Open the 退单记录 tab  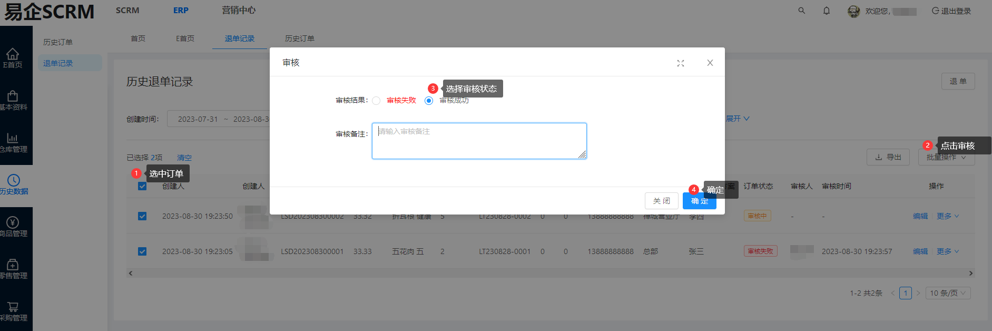click(240, 38)
